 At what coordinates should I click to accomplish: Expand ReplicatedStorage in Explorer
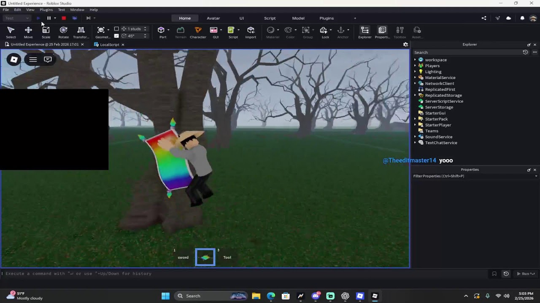[x=415, y=95]
